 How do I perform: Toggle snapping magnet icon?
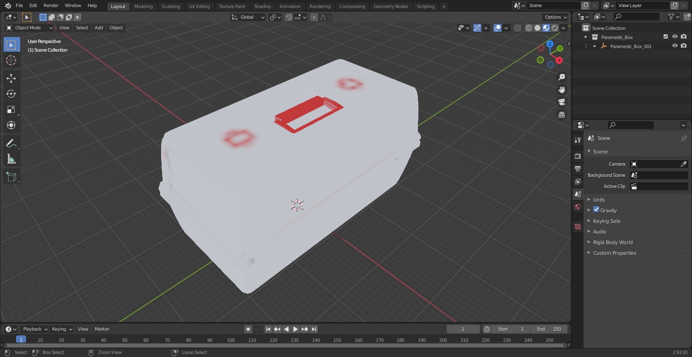pos(289,17)
